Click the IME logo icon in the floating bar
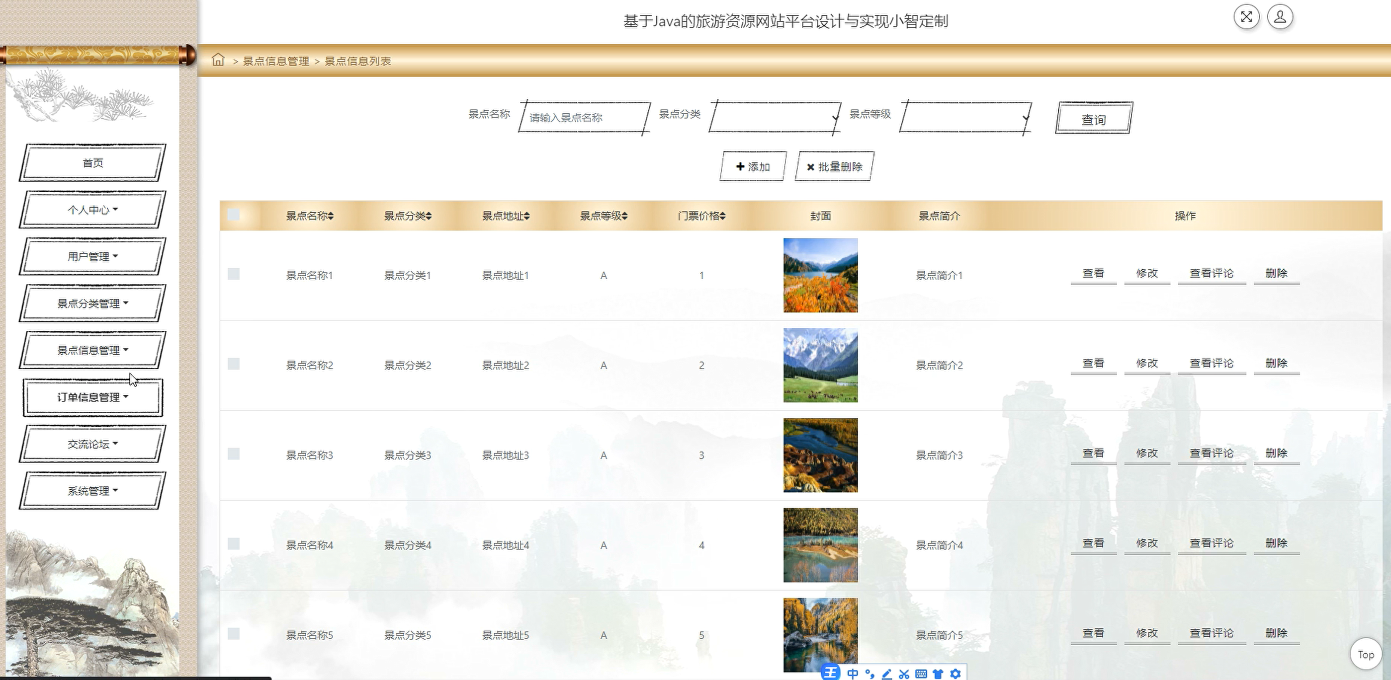The height and width of the screenshot is (680, 1391). (x=830, y=673)
